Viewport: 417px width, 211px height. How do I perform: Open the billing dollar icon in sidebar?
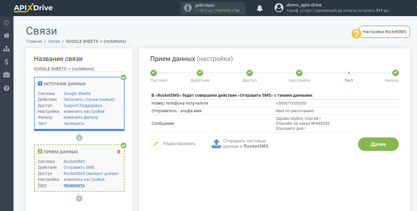coord(6,62)
